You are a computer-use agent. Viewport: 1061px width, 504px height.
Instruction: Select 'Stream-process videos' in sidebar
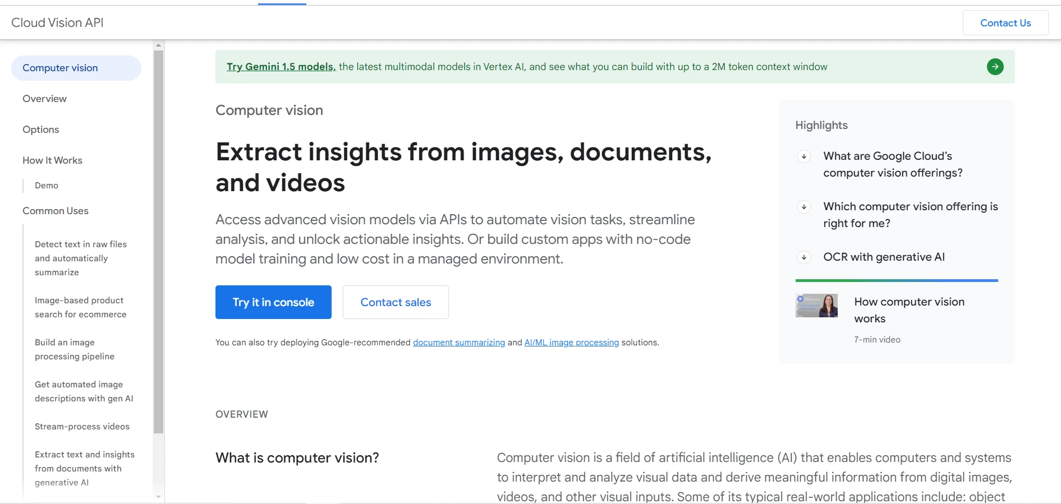pyautogui.click(x=82, y=427)
